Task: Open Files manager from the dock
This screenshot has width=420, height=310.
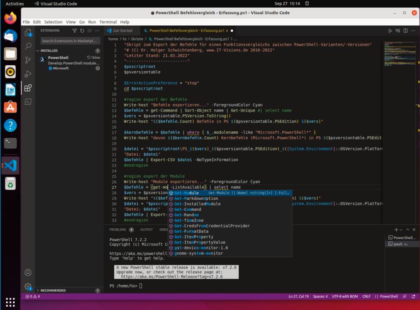Action: (x=11, y=54)
